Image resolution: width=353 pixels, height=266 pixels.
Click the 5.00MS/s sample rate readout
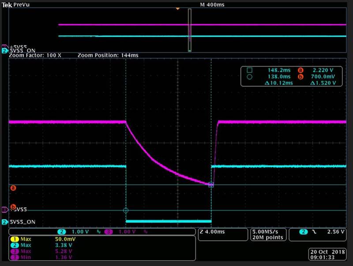tap(265, 232)
